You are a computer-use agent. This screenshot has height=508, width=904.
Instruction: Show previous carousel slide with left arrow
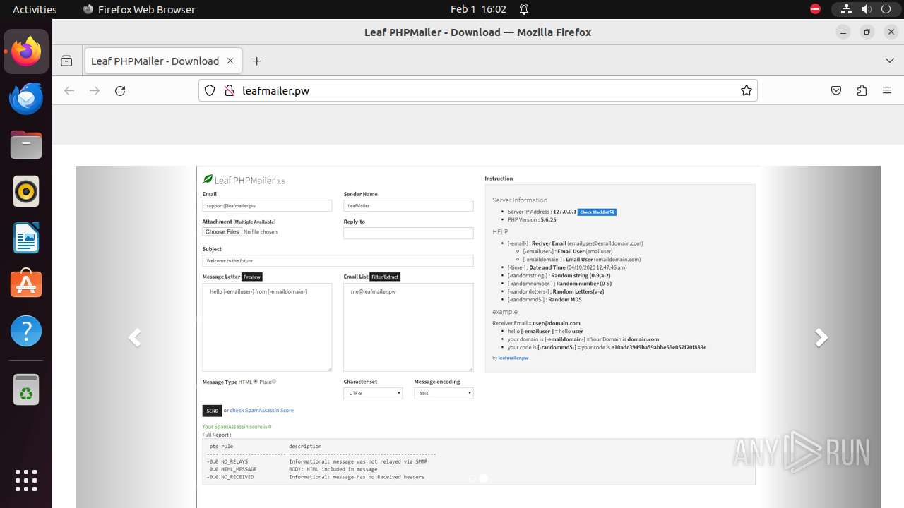tap(134, 337)
